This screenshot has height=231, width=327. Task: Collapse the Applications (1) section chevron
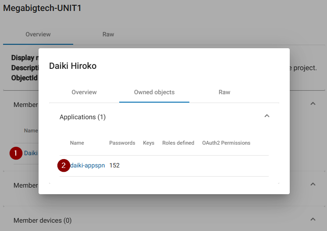pyautogui.click(x=267, y=116)
